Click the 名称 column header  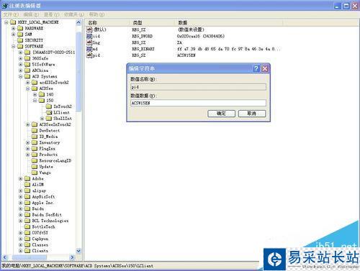107,23
